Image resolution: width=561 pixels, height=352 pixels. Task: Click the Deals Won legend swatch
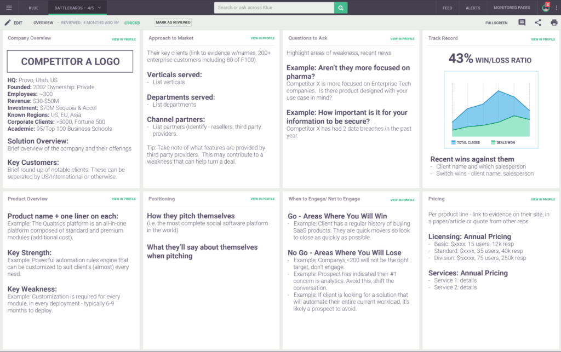pyautogui.click(x=493, y=142)
